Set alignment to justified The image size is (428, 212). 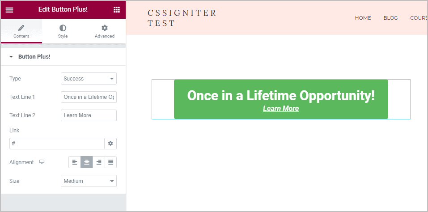(x=110, y=162)
